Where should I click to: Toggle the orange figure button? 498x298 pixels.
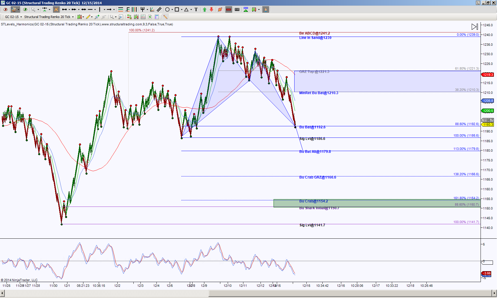(x=266, y=9)
